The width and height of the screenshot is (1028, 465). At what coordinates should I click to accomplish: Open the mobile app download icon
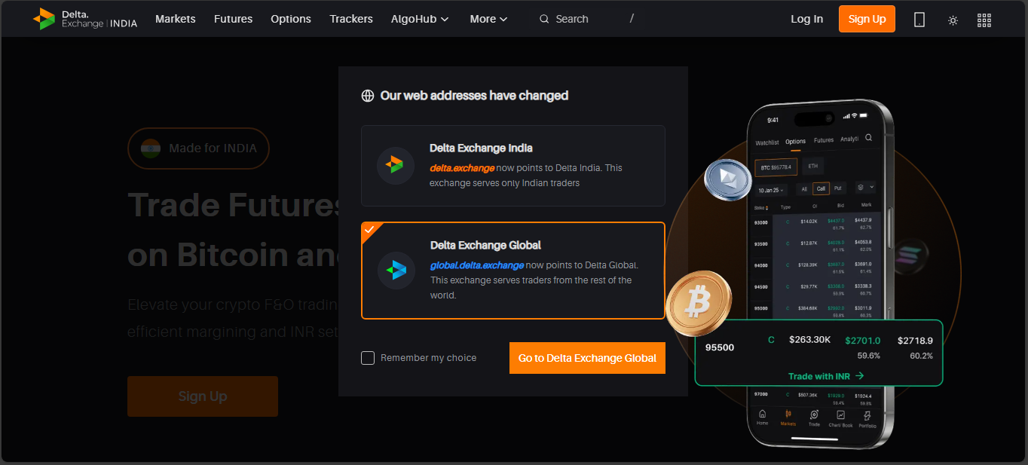click(919, 20)
